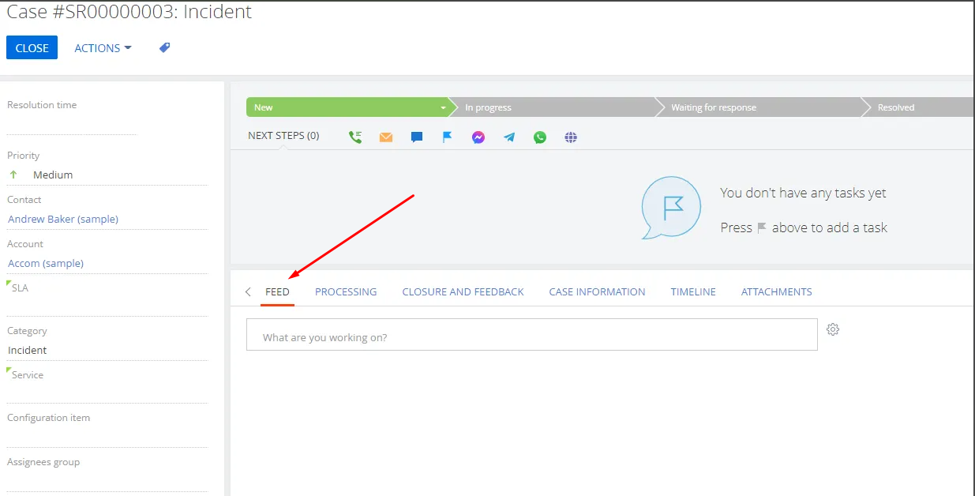Click the tag icon next to Actions

point(164,47)
